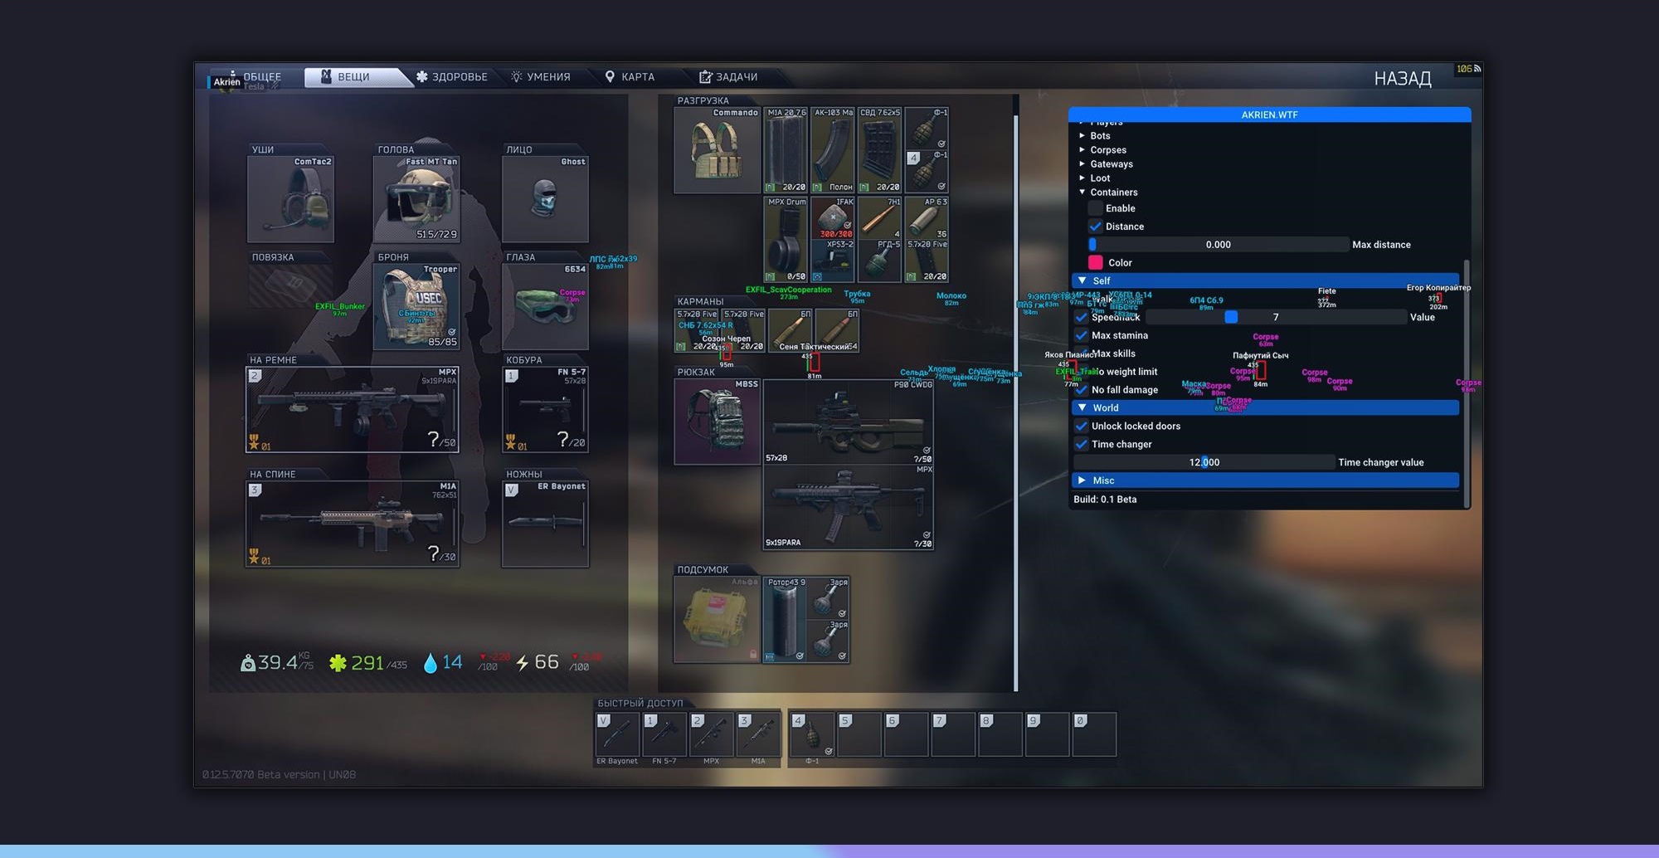Select the СВД 7.62x5 magazine
Screen dimensions: 1659x858
click(880, 150)
